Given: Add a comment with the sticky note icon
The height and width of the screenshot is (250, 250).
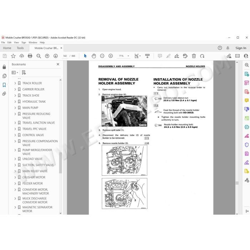Looking at the screenshot, I should coord(160,56).
